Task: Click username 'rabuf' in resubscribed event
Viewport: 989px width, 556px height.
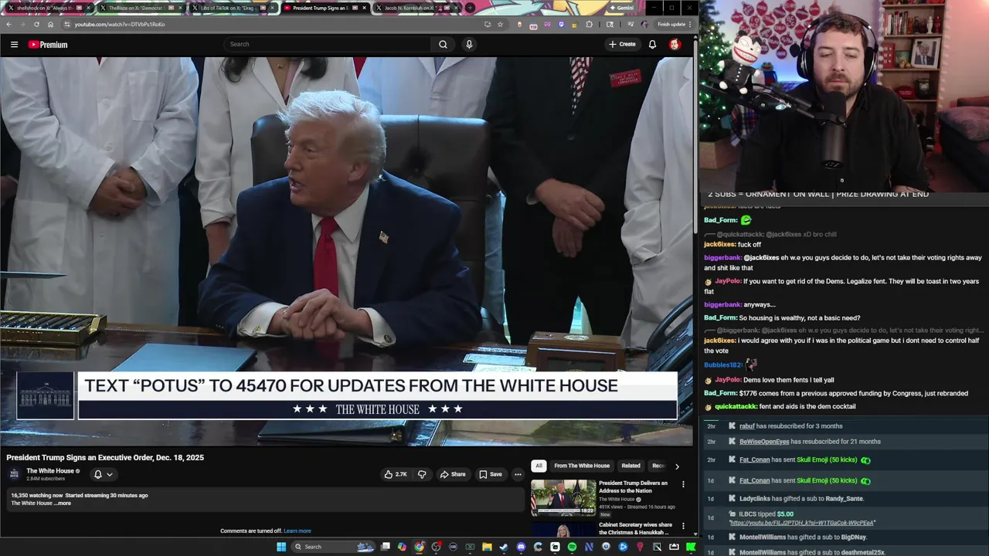Action: point(747,426)
